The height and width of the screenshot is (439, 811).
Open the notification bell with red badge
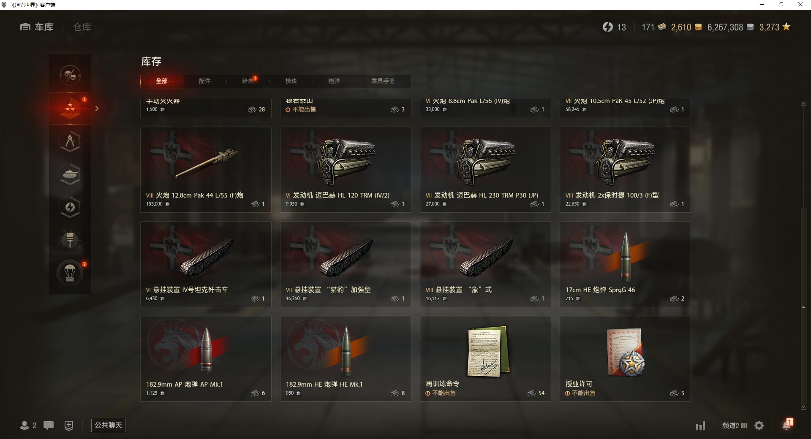[x=787, y=425]
